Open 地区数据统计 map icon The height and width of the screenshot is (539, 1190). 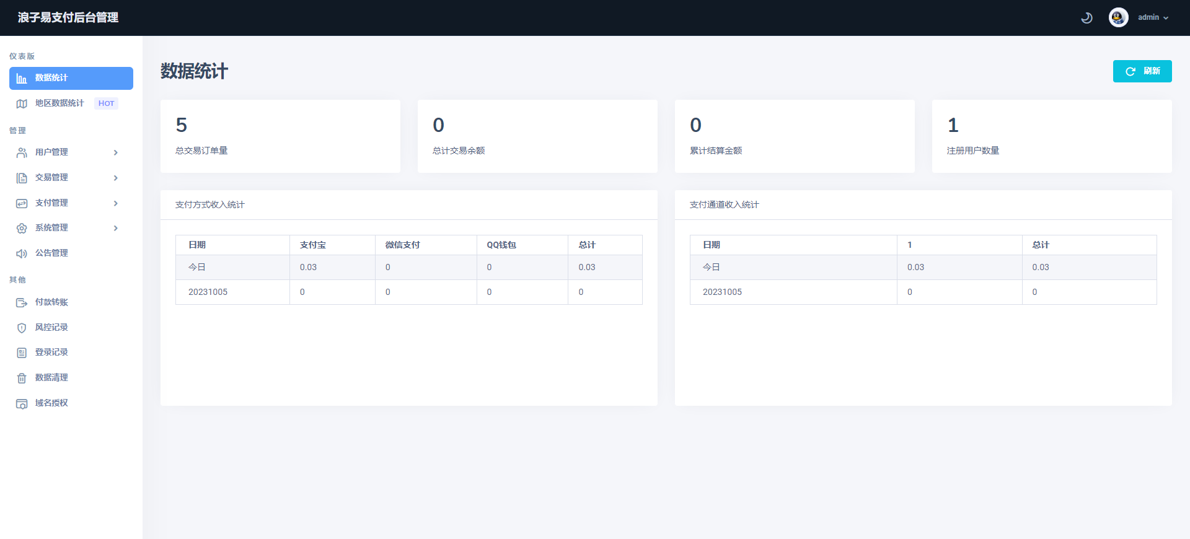[22, 103]
